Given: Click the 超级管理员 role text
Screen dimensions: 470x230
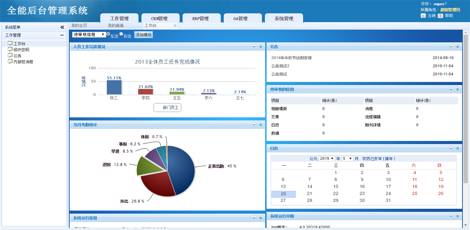Looking at the screenshot, I should 450,10.
